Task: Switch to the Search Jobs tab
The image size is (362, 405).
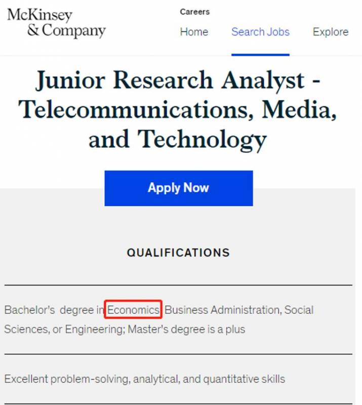Action: [x=260, y=32]
